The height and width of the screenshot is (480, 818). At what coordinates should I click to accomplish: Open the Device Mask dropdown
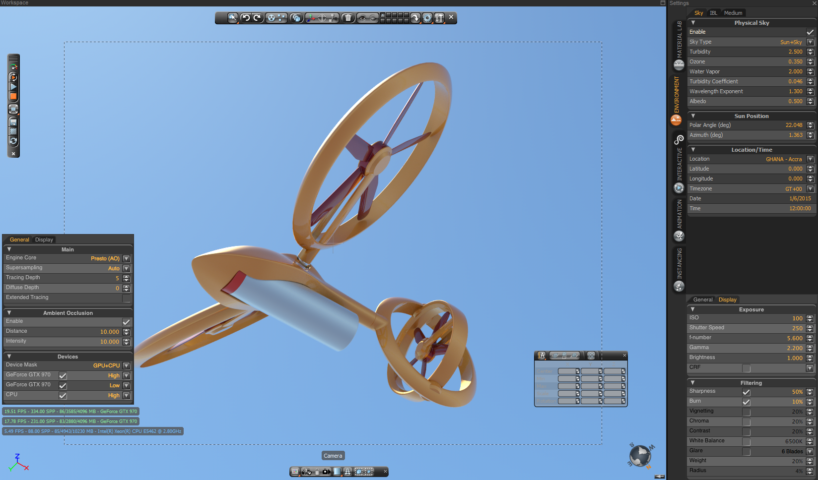point(126,365)
